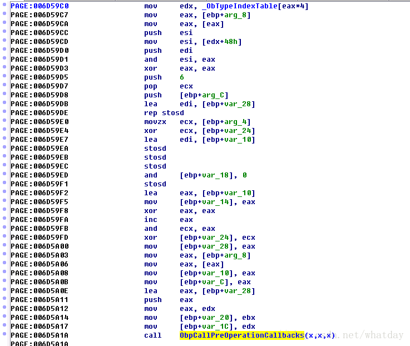The width and height of the screenshot is (410, 346).
Task: Select immediate value 6 in push
Action: tap(182, 77)
